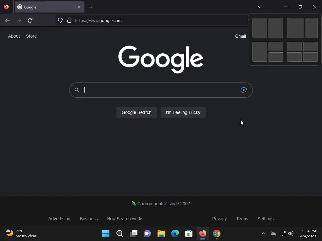
Task: Go back using the back arrow
Action: 8,20
